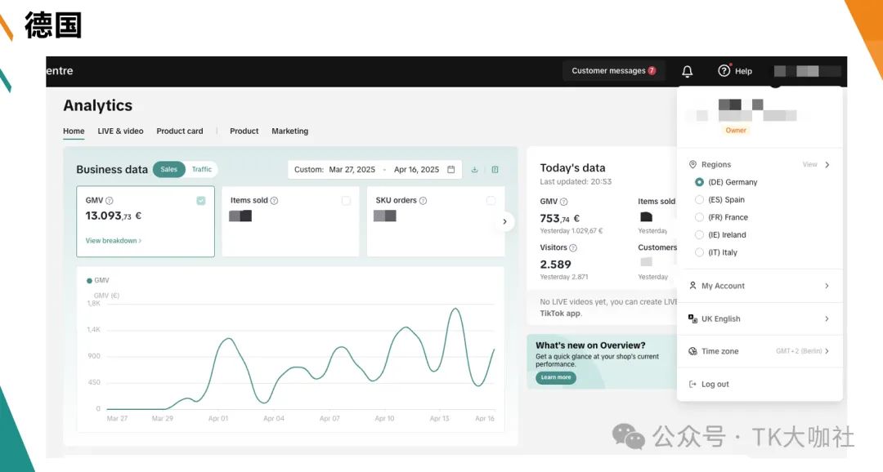This screenshot has height=472, width=883.
Task: Open the metrics settings icon beside download
Action: tap(495, 169)
